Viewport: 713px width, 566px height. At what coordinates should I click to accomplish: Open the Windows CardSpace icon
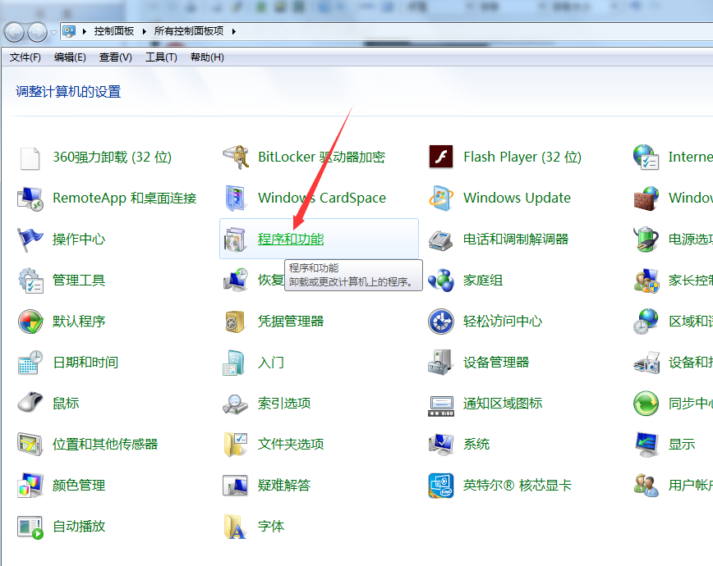[236, 199]
